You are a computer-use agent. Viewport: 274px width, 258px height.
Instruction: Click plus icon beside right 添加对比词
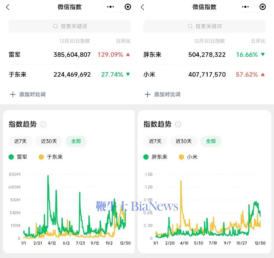(147, 94)
